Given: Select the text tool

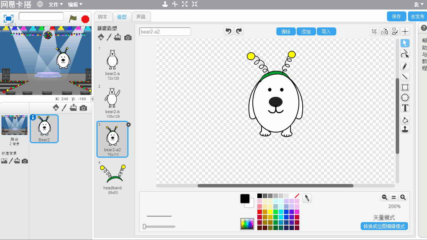Looking at the screenshot, I should click(x=405, y=108).
